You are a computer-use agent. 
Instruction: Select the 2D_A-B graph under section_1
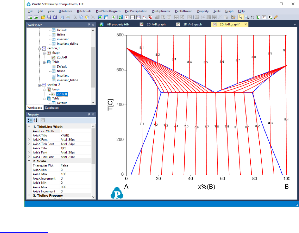[x=62, y=57]
